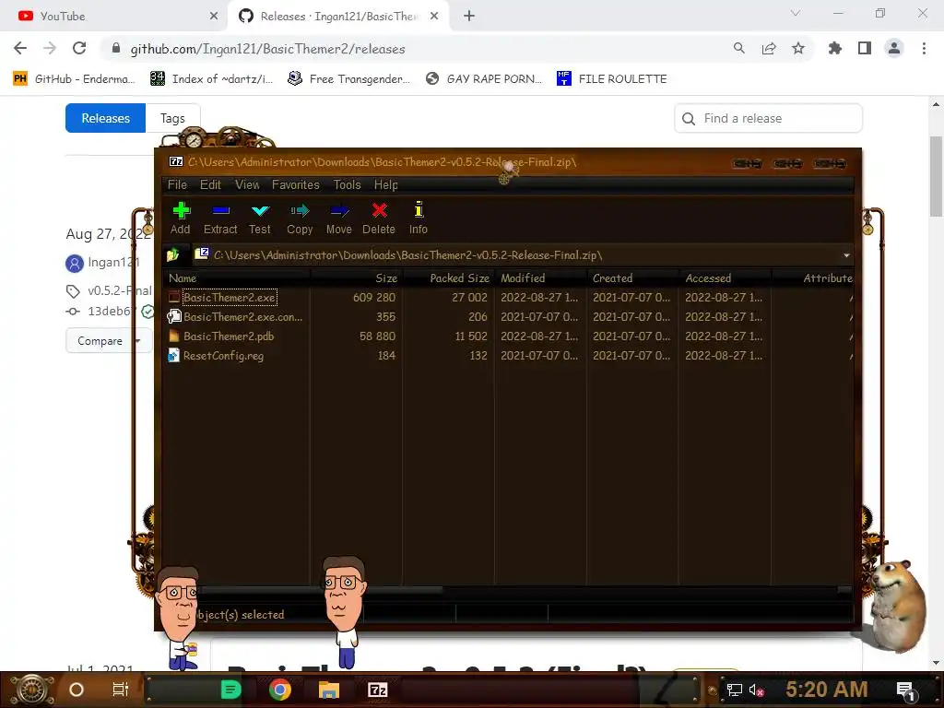Open the Favorites menu
The image size is (944, 708).
point(296,184)
